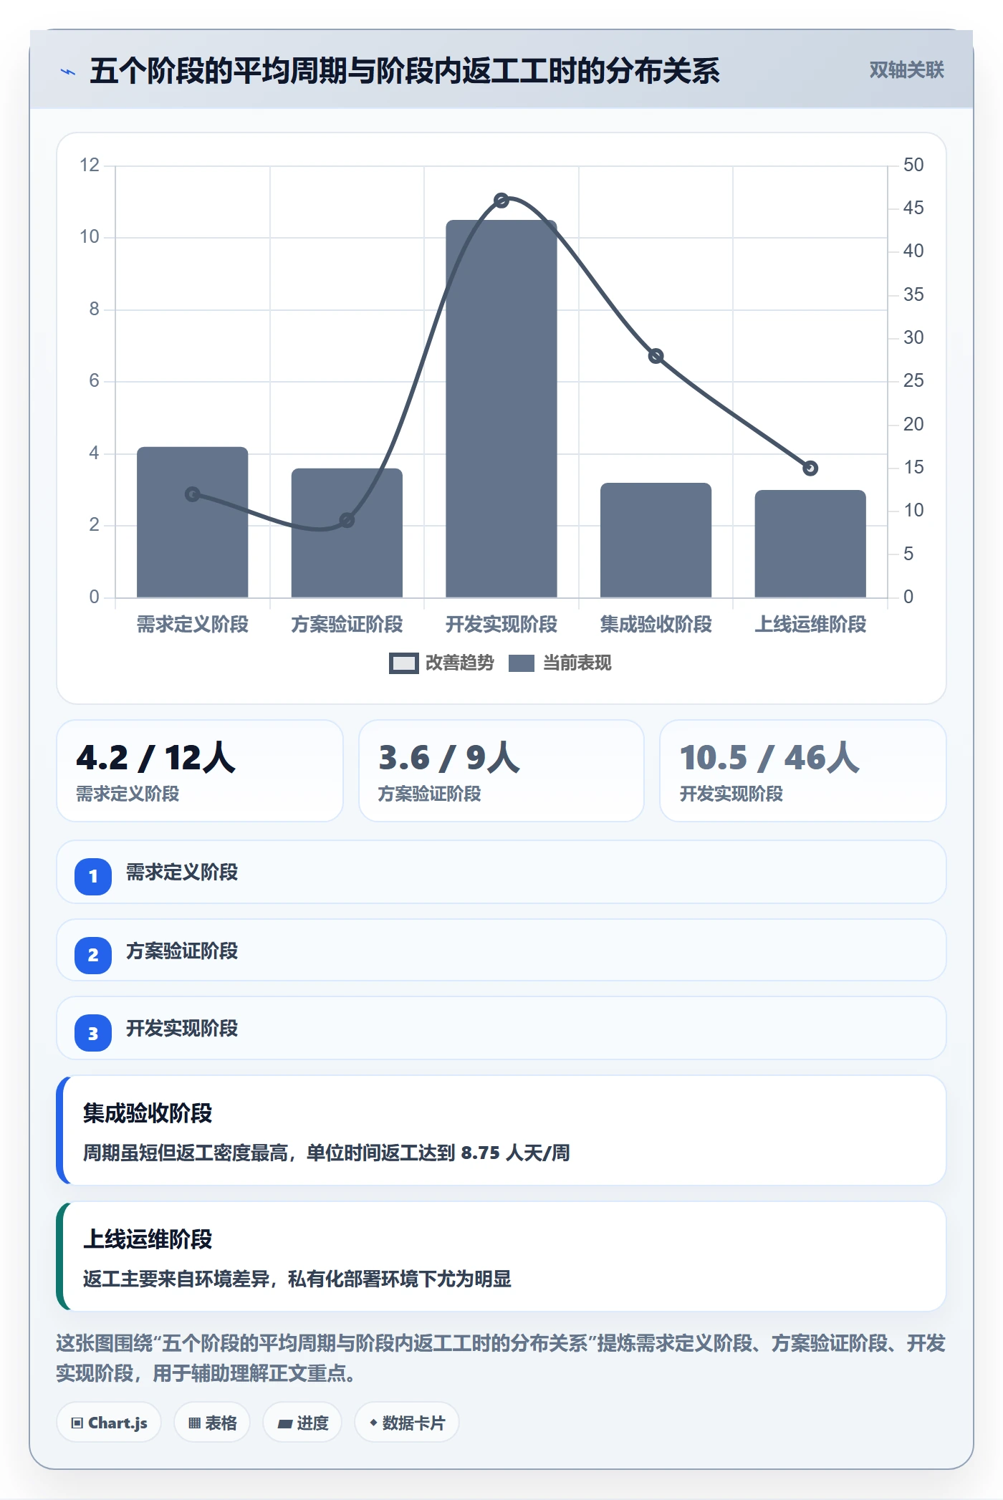Click the 需求定义阶段 bar in chart
1003x1500 pixels.
click(192, 522)
